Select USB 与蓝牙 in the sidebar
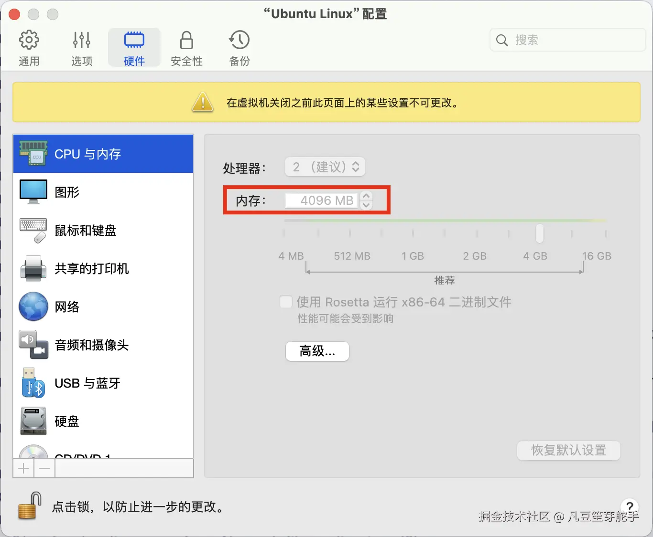This screenshot has width=653, height=537. (103, 383)
